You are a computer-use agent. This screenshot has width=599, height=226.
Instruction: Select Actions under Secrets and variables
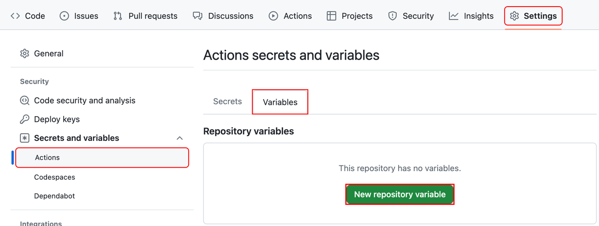tap(102, 158)
